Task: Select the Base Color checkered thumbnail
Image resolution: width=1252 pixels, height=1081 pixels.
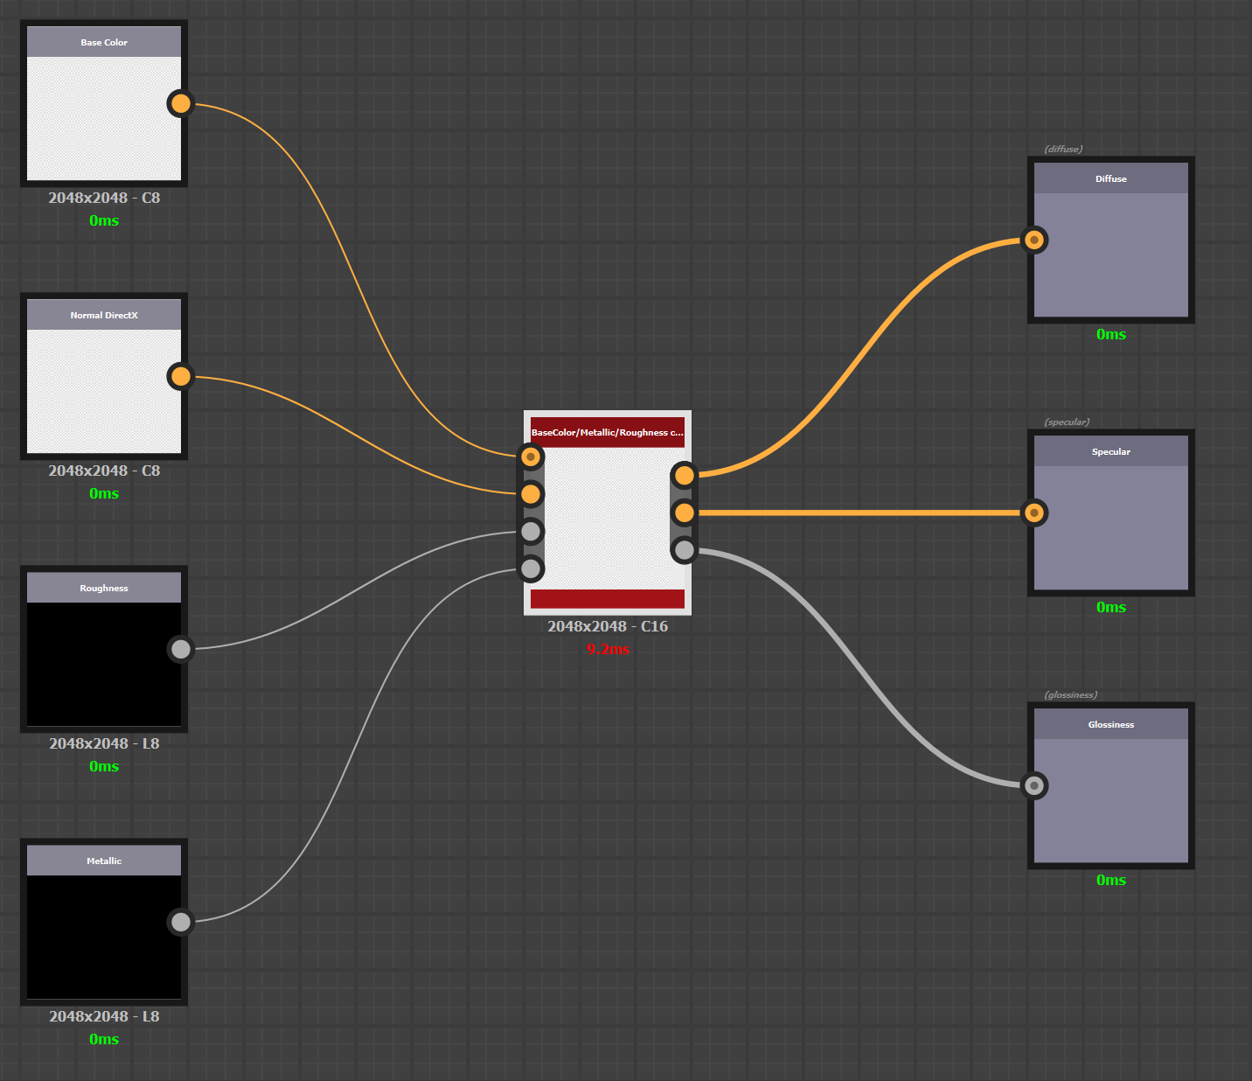Action: tap(104, 120)
